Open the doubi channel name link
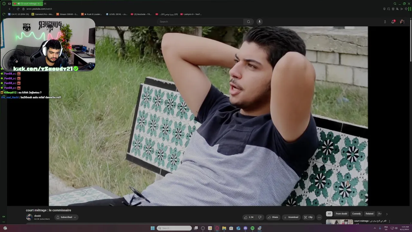The height and width of the screenshot is (232, 412). pyautogui.click(x=38, y=216)
